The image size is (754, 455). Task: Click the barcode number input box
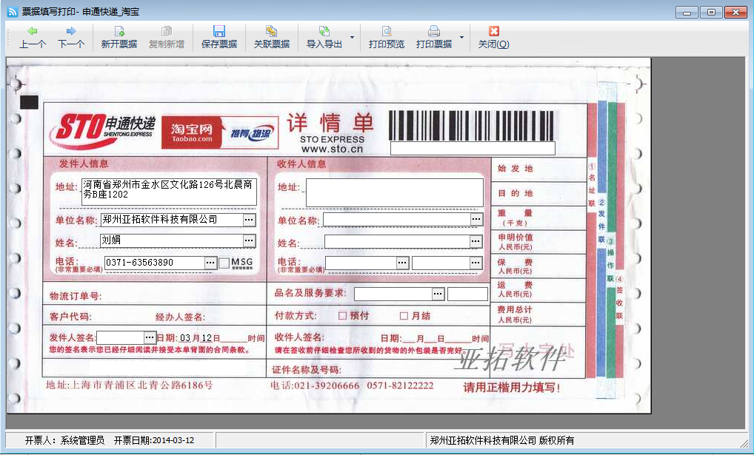tap(473, 148)
